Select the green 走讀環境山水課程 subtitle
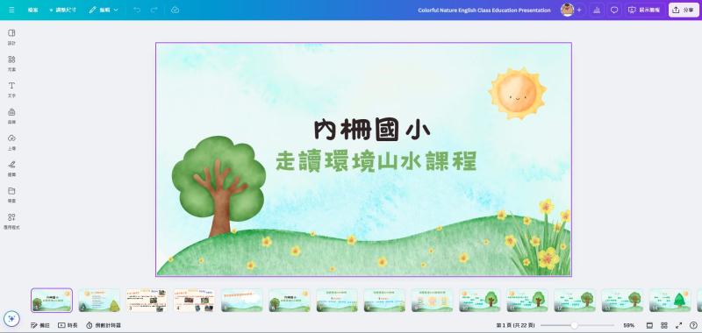 [x=376, y=161]
